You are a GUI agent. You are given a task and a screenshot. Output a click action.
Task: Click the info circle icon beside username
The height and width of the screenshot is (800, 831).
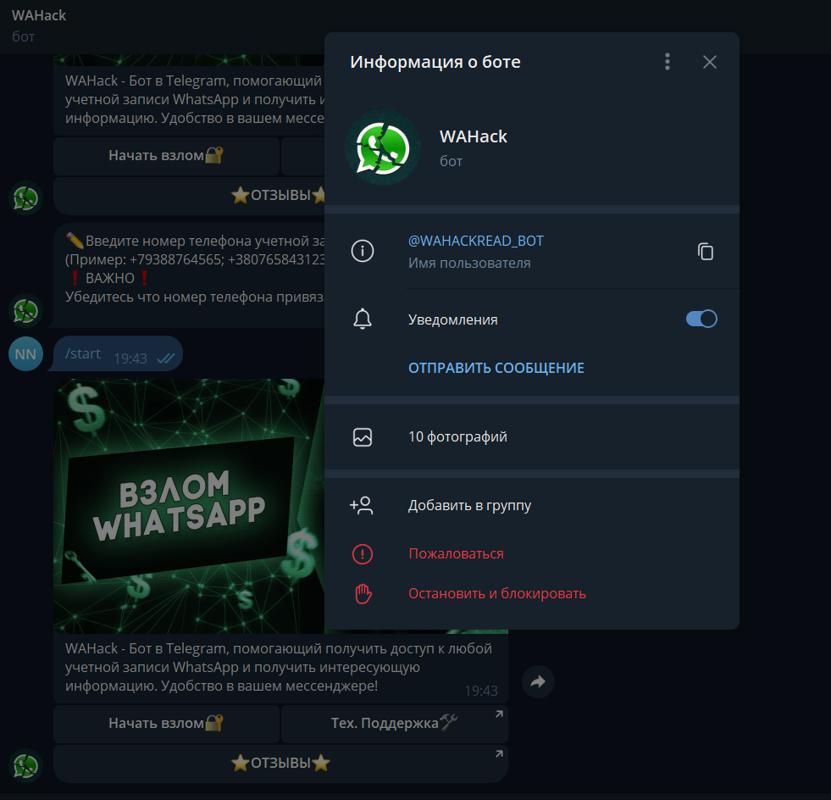[x=363, y=251]
